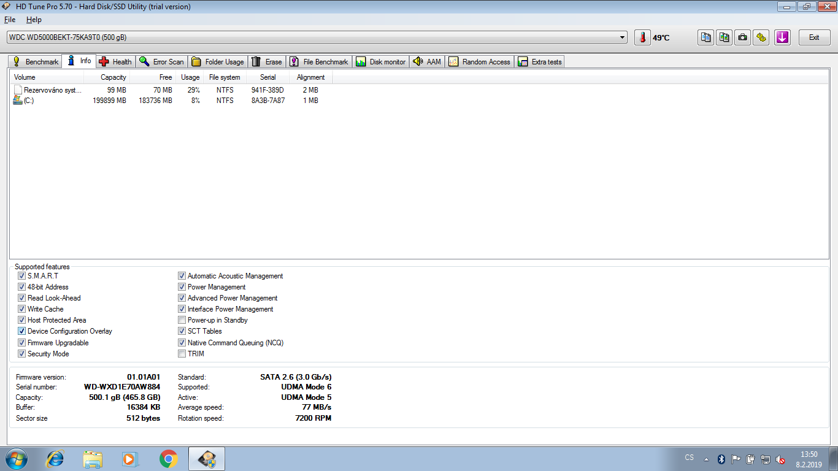Click the thermometer temperature button
Screen dimensions: 838x471
(x=642, y=37)
